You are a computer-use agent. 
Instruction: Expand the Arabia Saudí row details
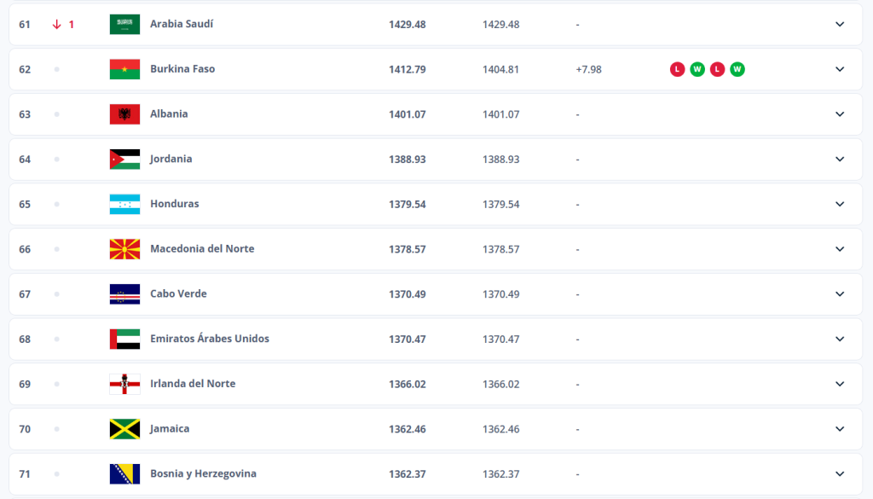[840, 24]
